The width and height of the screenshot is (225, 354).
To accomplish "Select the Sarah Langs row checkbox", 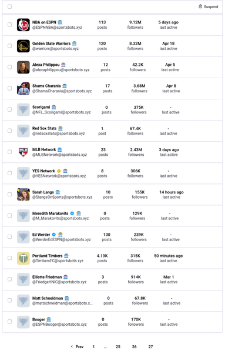I will (10, 195).
